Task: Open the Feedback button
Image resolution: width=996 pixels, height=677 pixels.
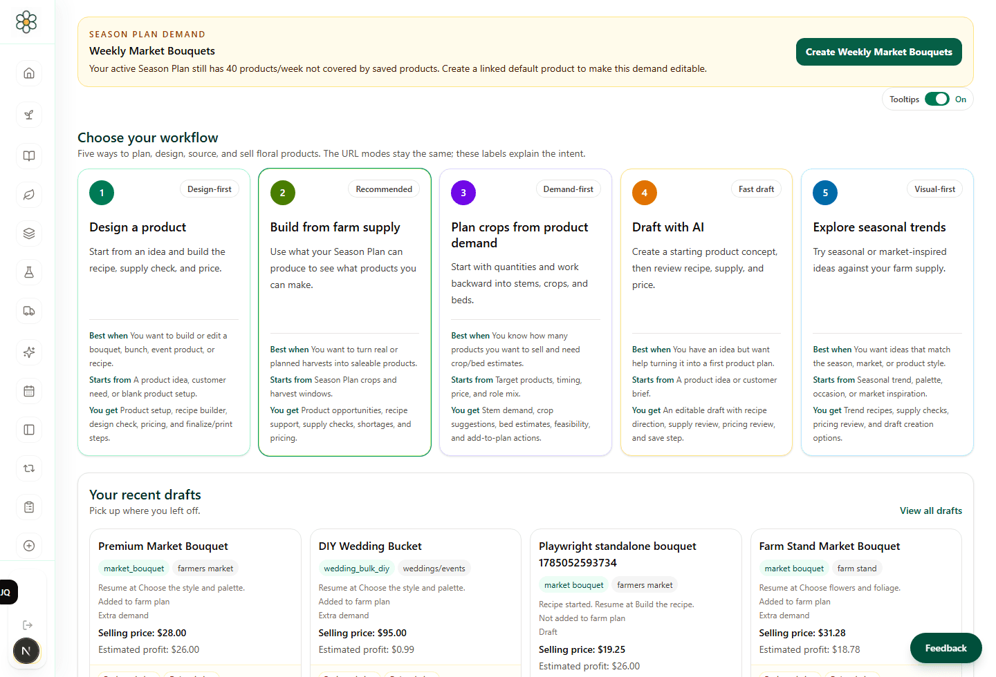Action: pyautogui.click(x=946, y=648)
